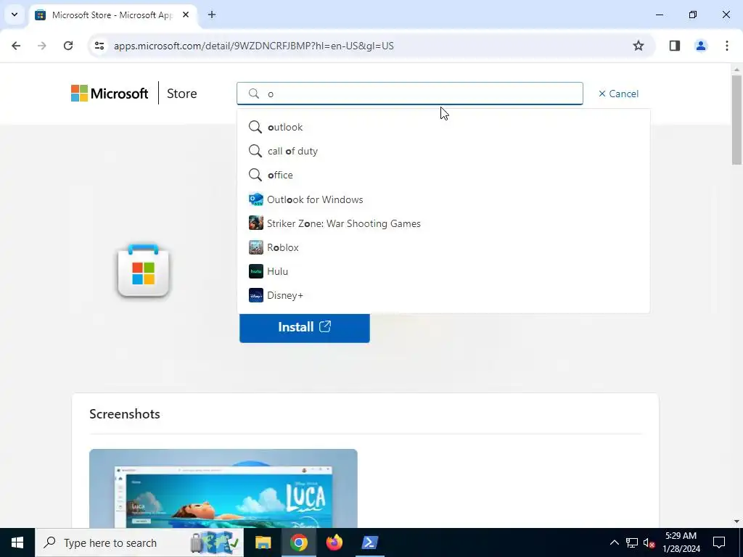
Task: Click the Hulu logo icon
Action: [x=256, y=271]
